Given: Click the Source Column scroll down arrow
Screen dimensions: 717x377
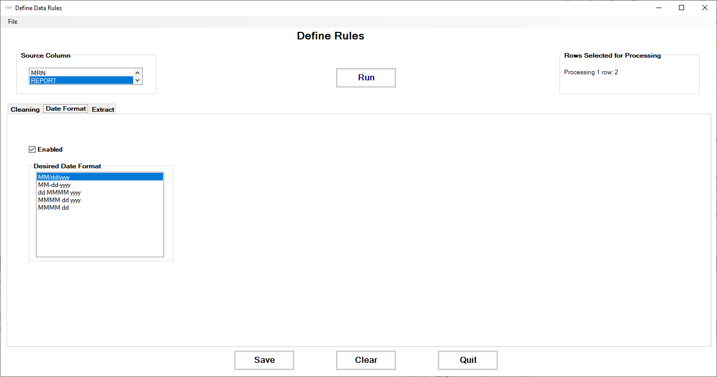Looking at the screenshot, I should [x=138, y=80].
